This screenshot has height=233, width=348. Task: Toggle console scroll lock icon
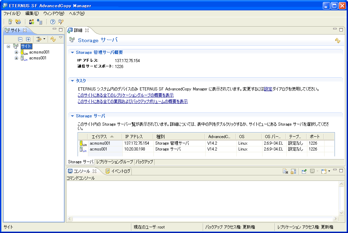pyautogui.click(x=293, y=171)
